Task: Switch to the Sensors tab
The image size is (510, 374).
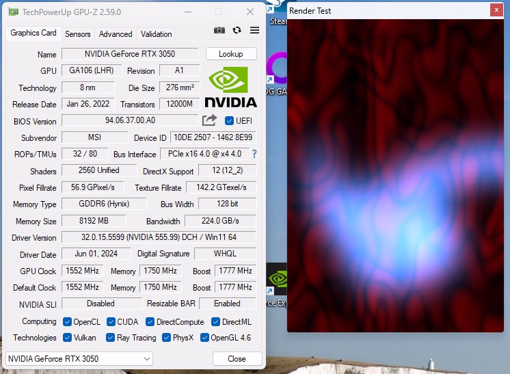Action: [77, 34]
